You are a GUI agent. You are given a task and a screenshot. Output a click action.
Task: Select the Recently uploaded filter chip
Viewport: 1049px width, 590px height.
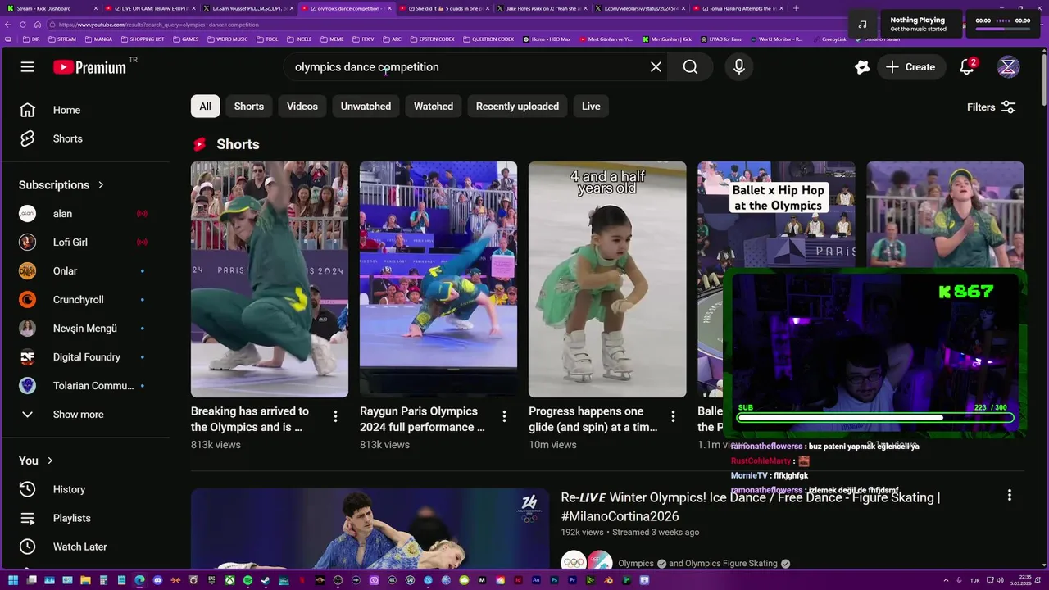coord(517,107)
